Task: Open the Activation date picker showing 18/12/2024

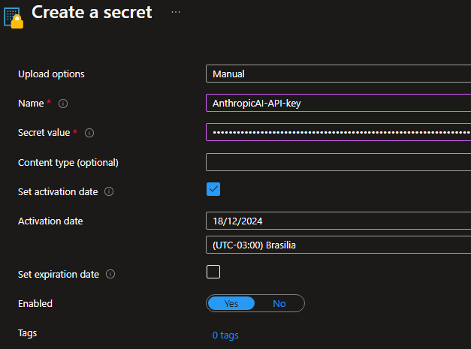Action: tap(338, 221)
